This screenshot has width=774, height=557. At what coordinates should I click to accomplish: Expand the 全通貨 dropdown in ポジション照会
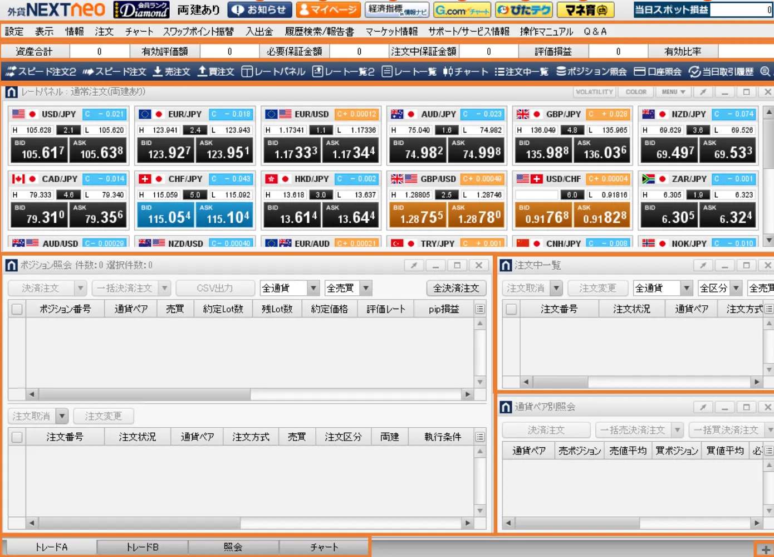[313, 288]
